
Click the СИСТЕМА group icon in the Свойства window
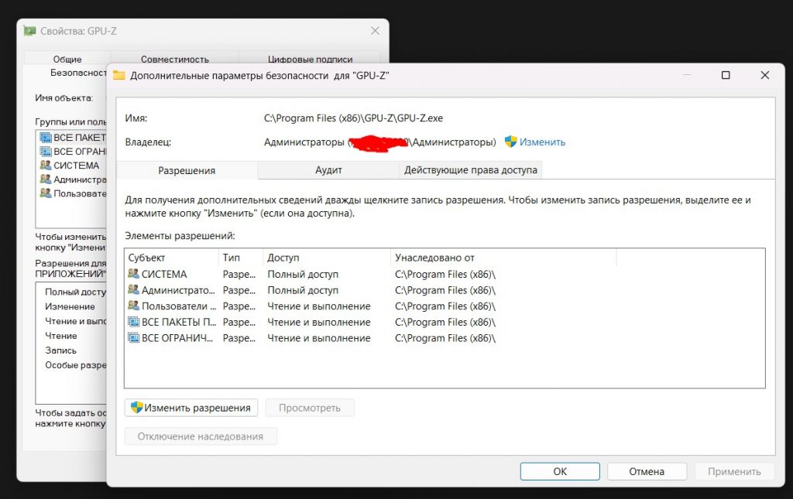point(46,165)
